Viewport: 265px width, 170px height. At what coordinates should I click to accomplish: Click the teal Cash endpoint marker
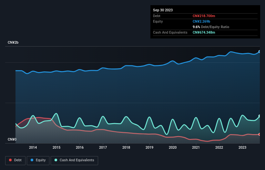point(259,116)
